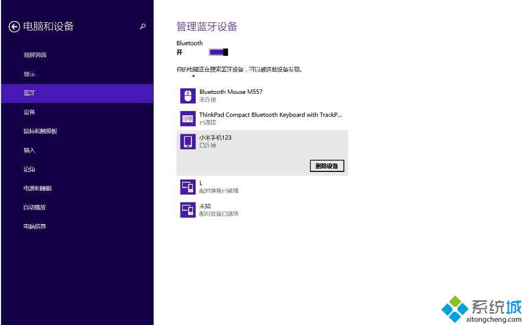The image size is (524, 325).
Task: Select the Bluetooth Mouse M557 icon
Action: (x=187, y=95)
